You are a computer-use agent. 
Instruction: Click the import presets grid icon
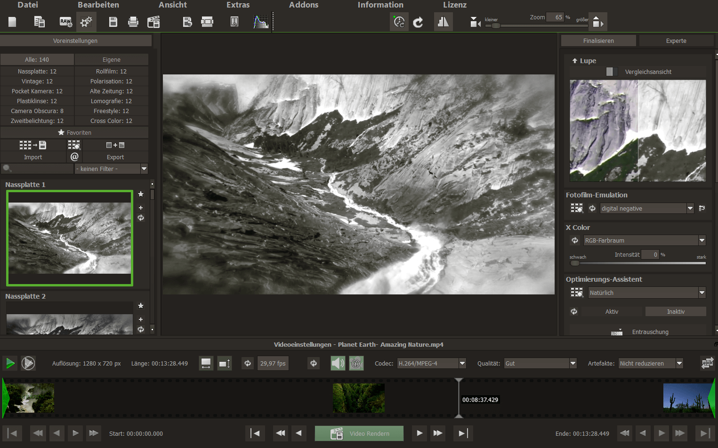(33, 145)
